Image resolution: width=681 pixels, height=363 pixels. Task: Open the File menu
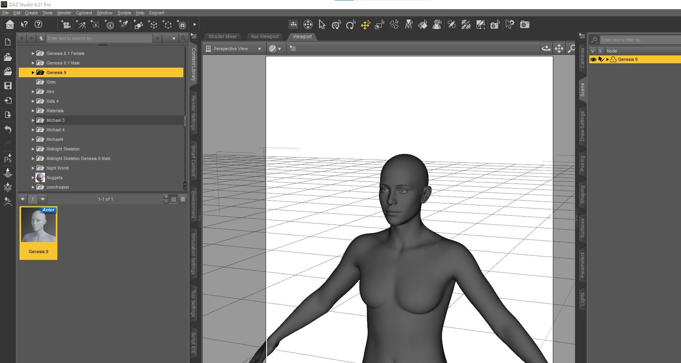tap(6, 13)
